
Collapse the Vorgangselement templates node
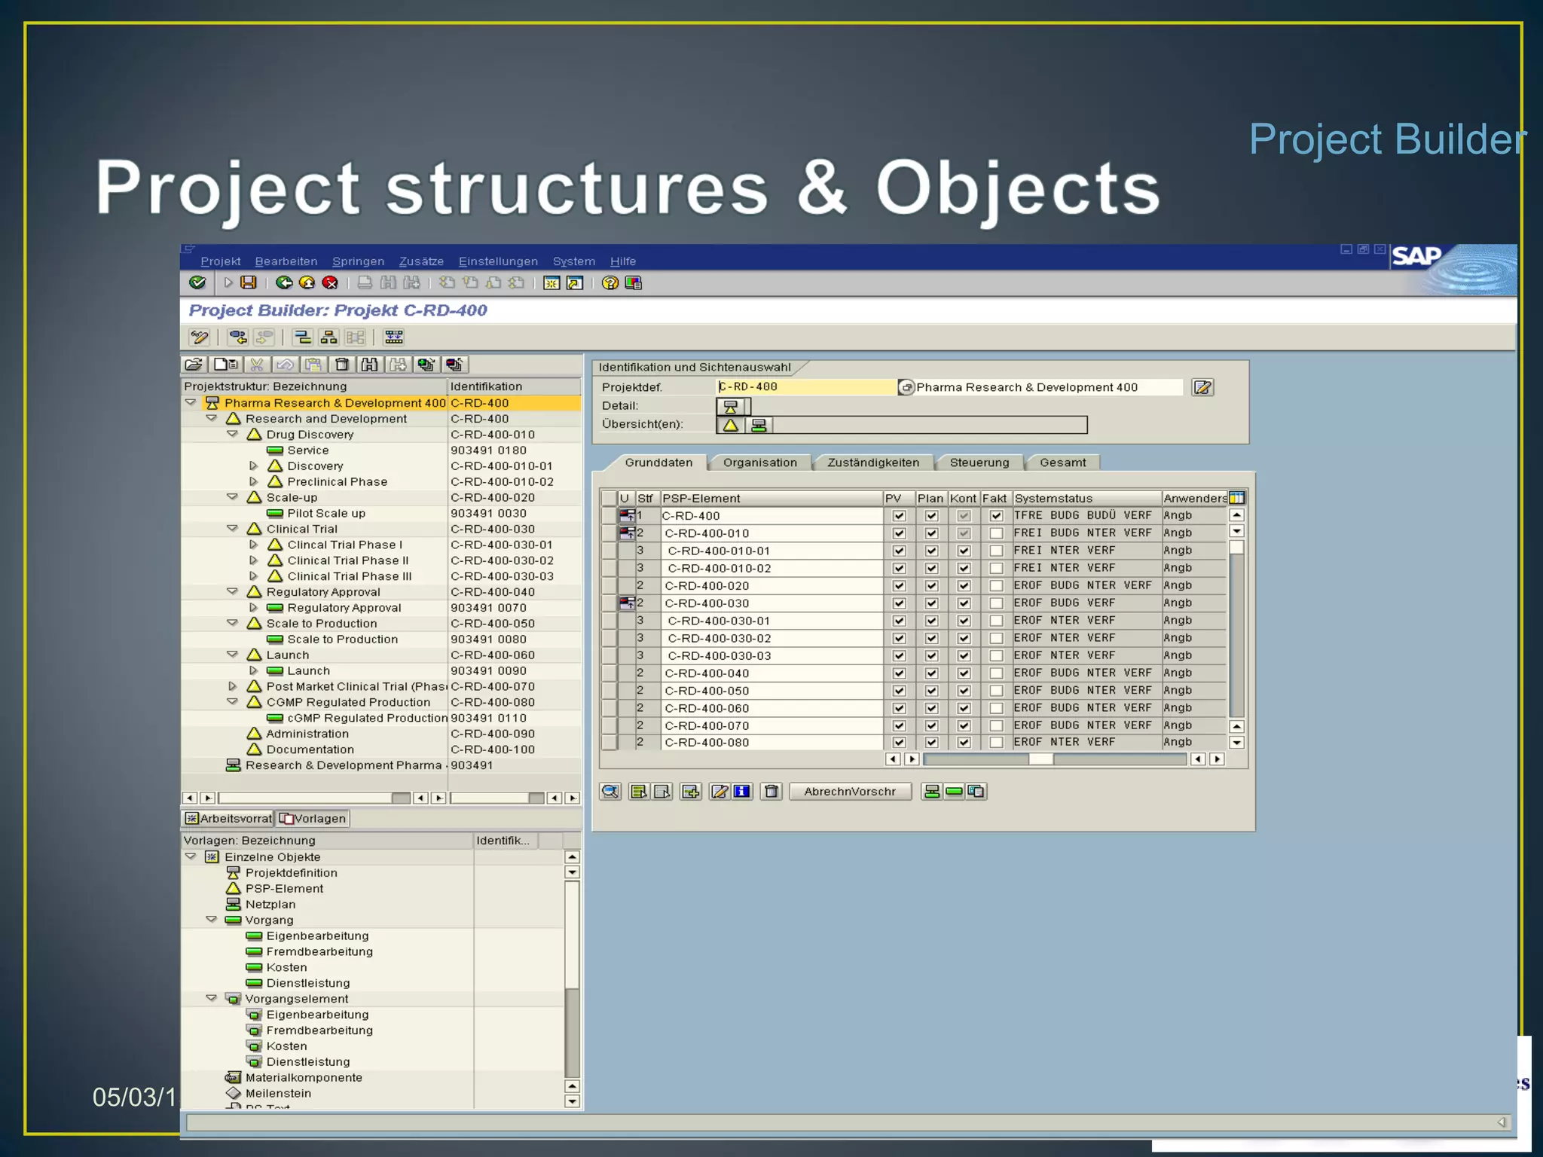pyautogui.click(x=211, y=999)
